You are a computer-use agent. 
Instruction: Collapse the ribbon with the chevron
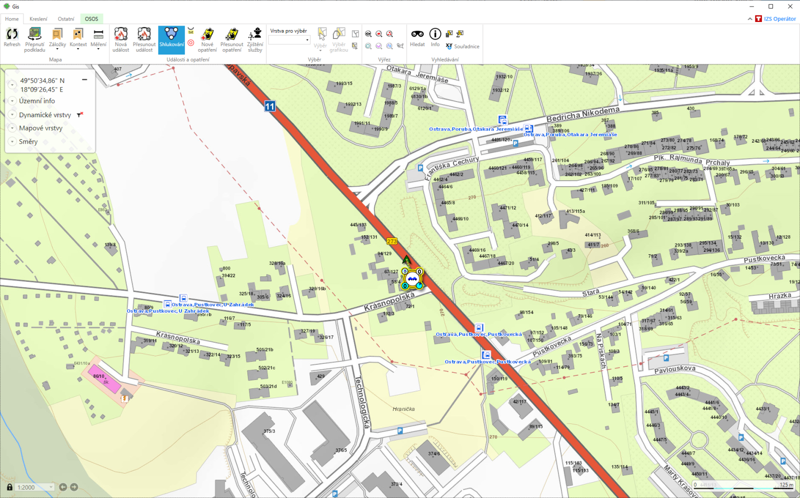click(x=750, y=19)
